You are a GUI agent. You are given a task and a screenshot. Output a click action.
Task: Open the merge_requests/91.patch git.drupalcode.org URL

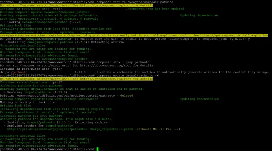(x=70, y=129)
